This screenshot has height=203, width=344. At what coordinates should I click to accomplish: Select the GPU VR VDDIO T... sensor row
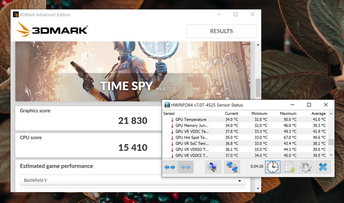(x=245, y=149)
